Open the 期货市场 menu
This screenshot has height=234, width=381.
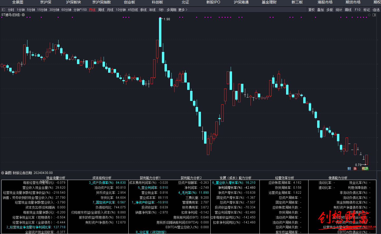coord(353,2)
